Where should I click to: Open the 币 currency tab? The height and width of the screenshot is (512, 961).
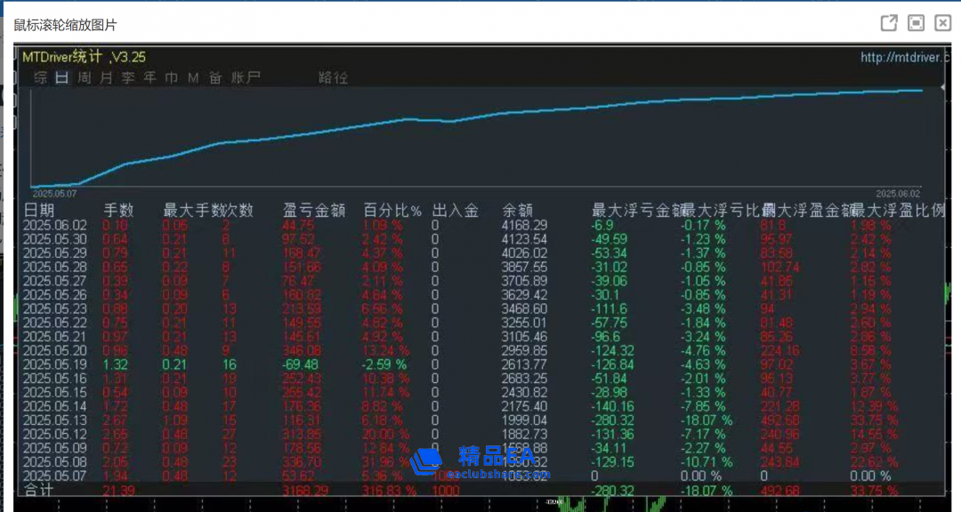tap(172, 78)
